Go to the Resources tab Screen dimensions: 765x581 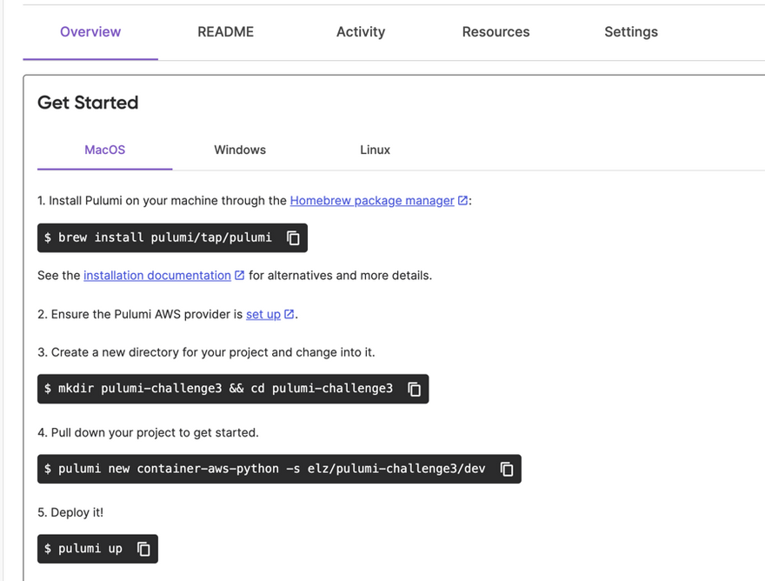pos(496,31)
